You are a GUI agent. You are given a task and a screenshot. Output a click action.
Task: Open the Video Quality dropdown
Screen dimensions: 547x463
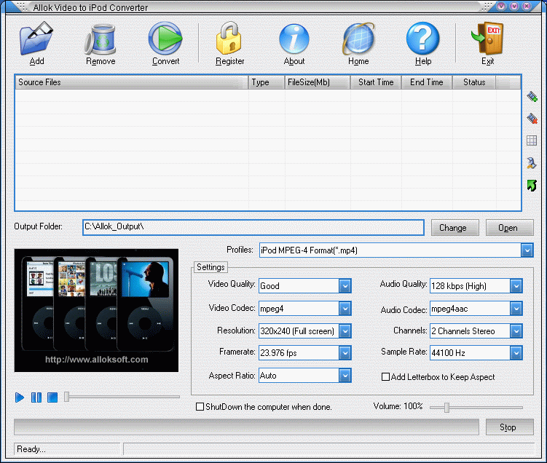pos(345,286)
